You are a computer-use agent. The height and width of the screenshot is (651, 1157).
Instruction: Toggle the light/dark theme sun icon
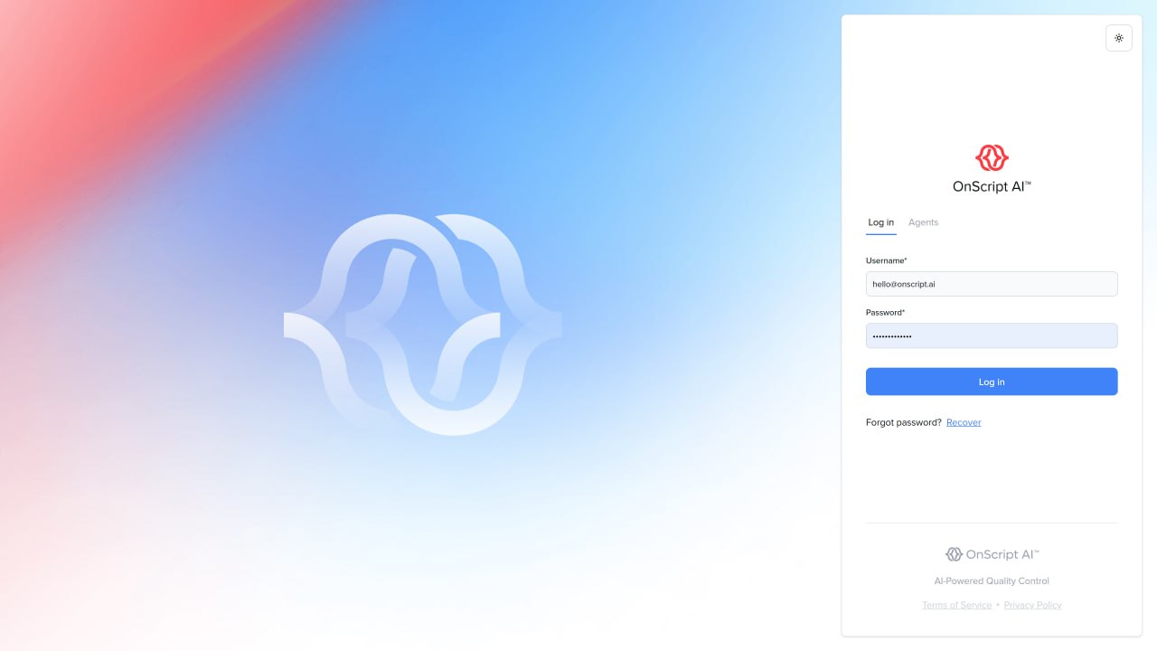pyautogui.click(x=1119, y=38)
